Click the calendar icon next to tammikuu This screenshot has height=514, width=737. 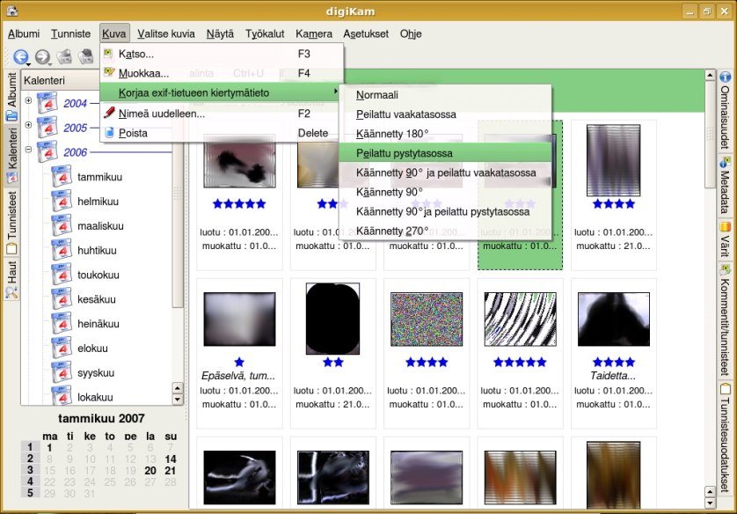(x=61, y=177)
